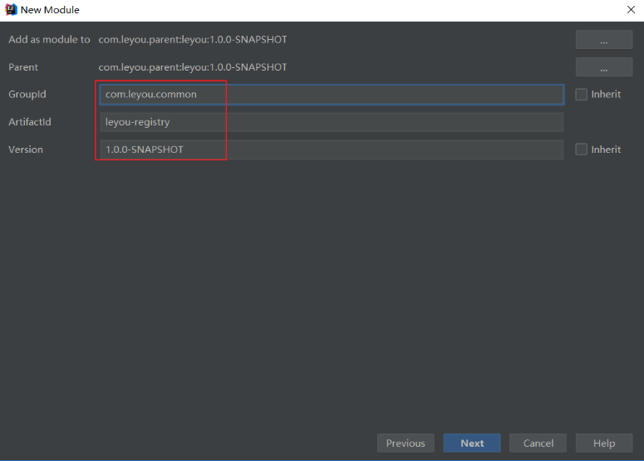
Task: Open browse button for Parent
Action: [x=604, y=67]
